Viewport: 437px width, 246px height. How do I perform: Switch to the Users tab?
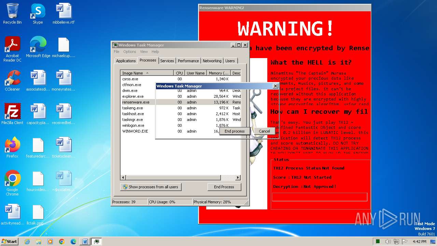(230, 61)
